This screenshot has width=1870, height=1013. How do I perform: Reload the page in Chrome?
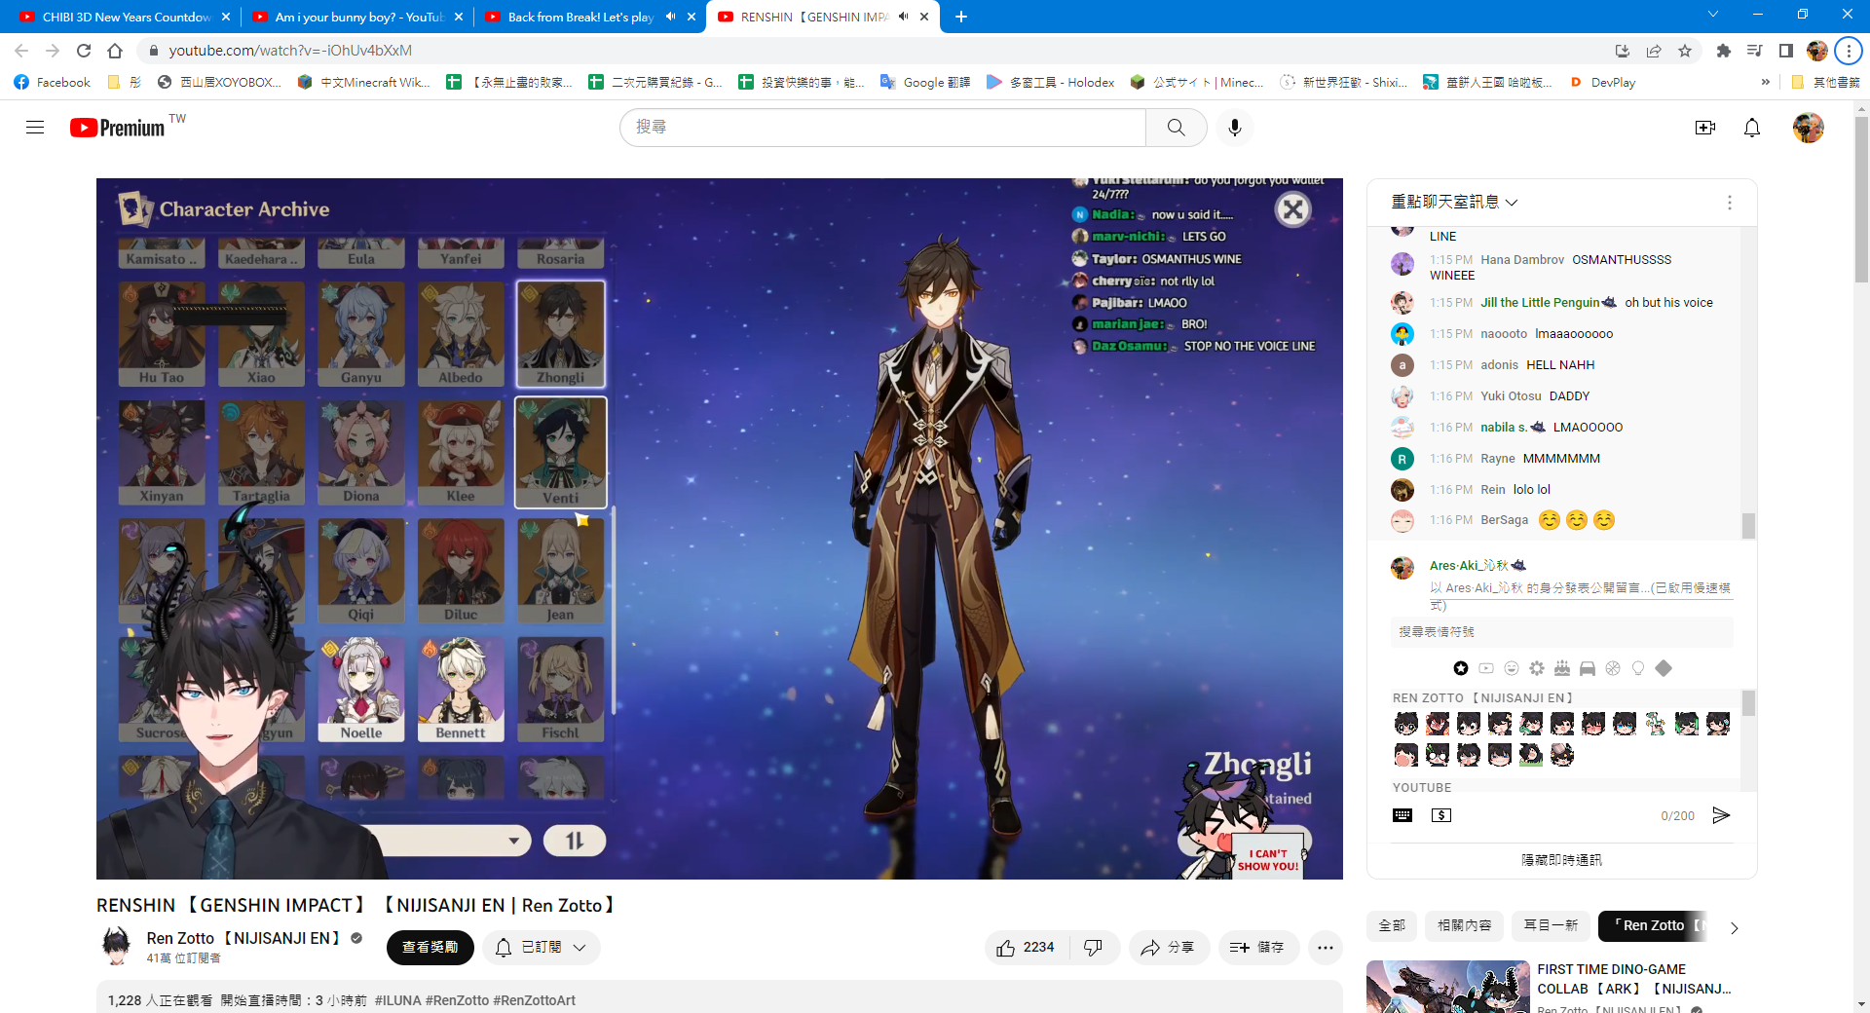(84, 51)
